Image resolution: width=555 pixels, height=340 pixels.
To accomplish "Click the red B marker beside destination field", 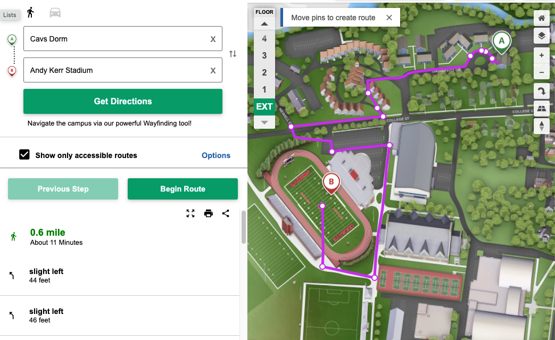I will tap(12, 71).
